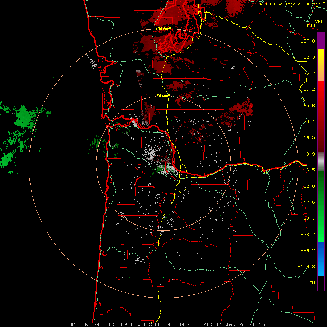Pick the black TH segment of color bar

(321, 283)
